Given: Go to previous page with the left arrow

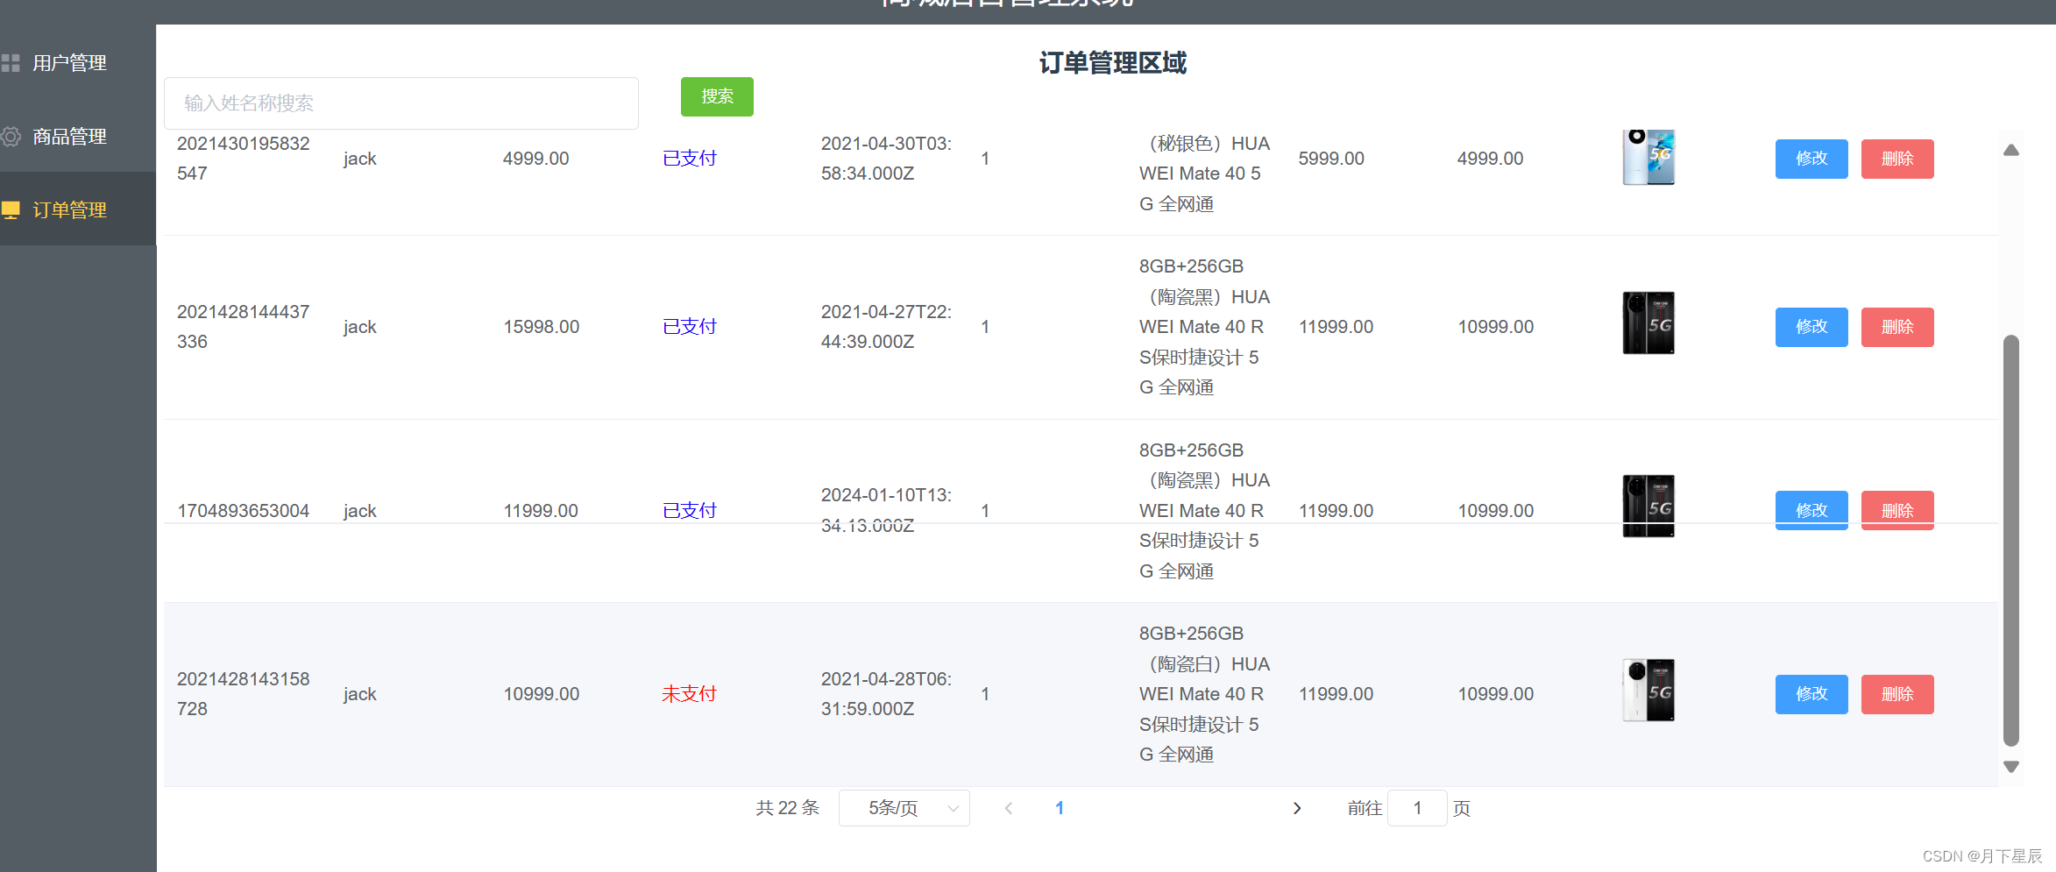Looking at the screenshot, I should [x=1009, y=808].
